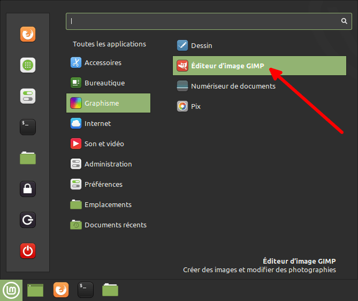Open System Settings toggle icon in the sidebar
The width and height of the screenshot is (358, 301).
click(x=28, y=96)
